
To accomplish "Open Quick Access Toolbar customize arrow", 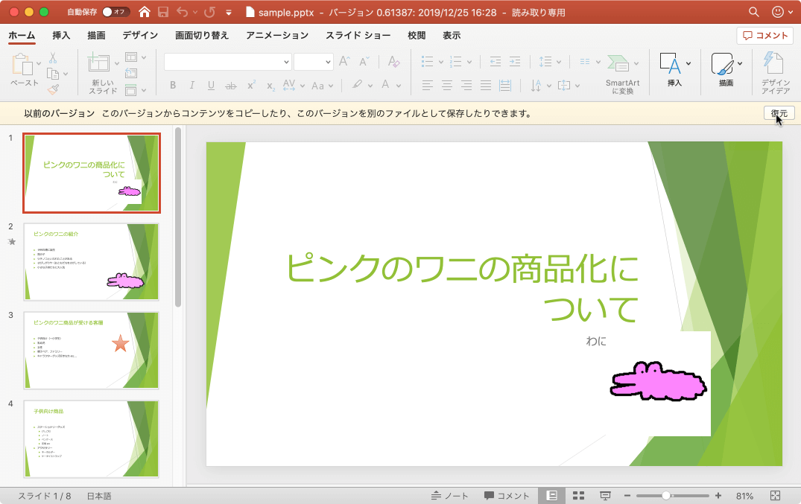I will (x=229, y=13).
